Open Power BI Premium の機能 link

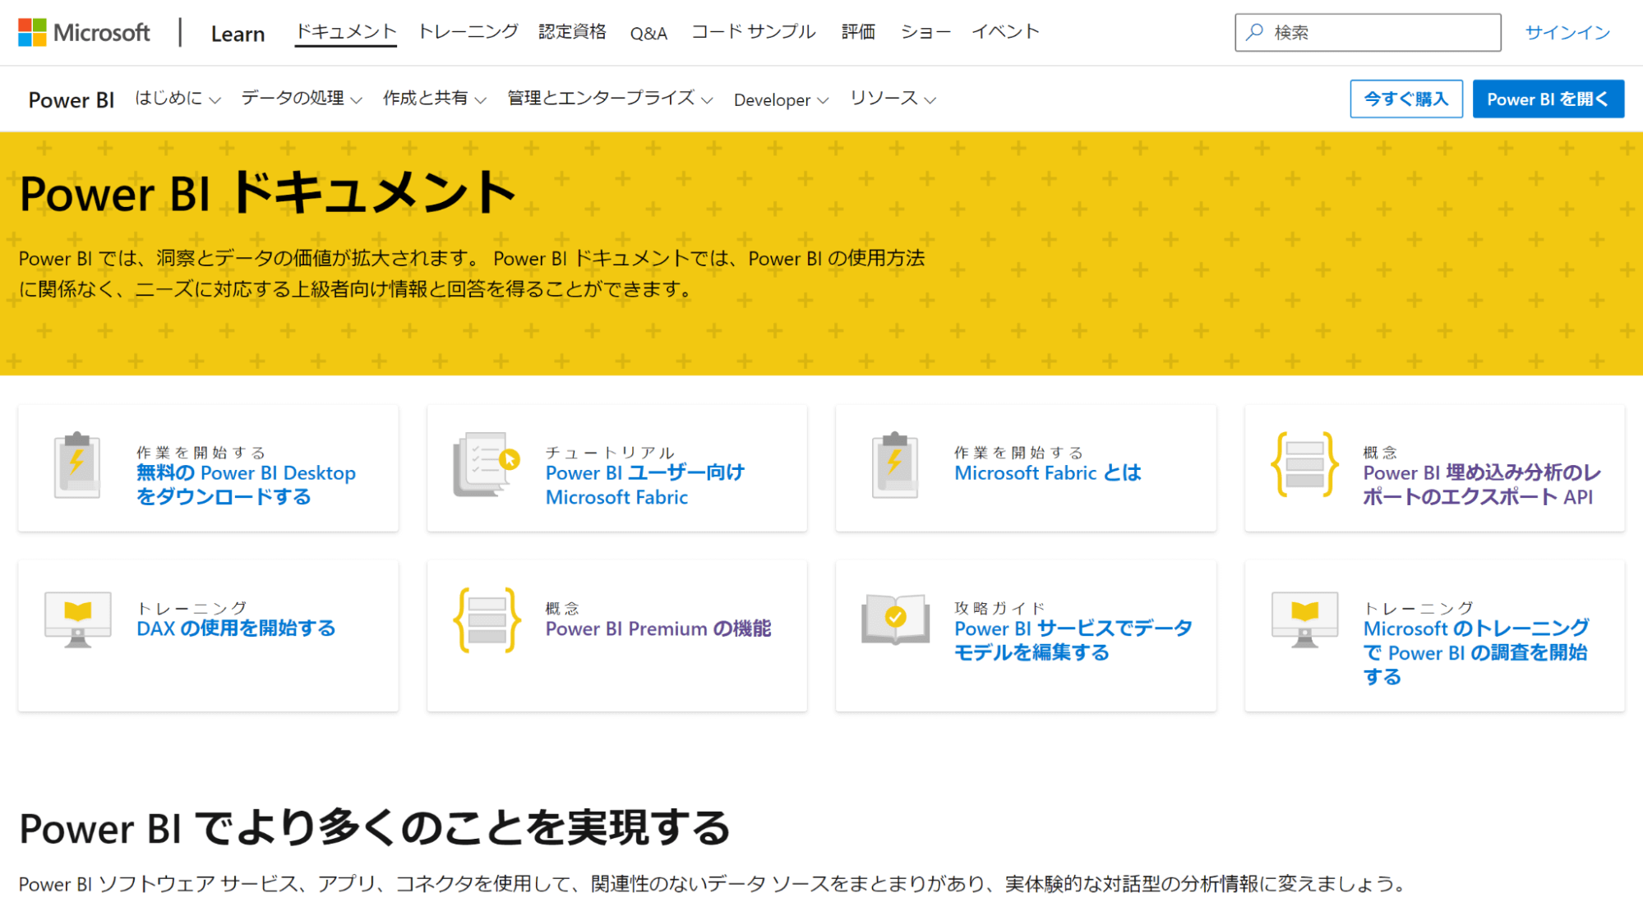(658, 628)
